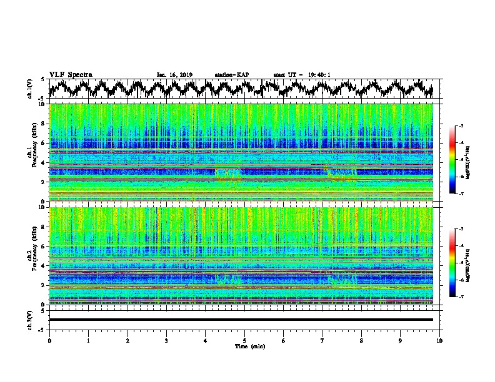Image resolution: width=495 pixels, height=382 pixels.
Task: Click the "4" tick on the Time axis
Action: tap(206, 341)
